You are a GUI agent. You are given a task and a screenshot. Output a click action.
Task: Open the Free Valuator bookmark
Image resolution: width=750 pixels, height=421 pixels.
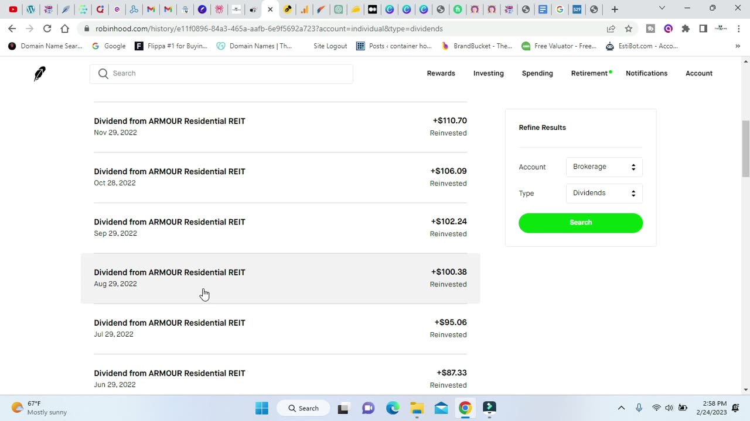point(559,46)
